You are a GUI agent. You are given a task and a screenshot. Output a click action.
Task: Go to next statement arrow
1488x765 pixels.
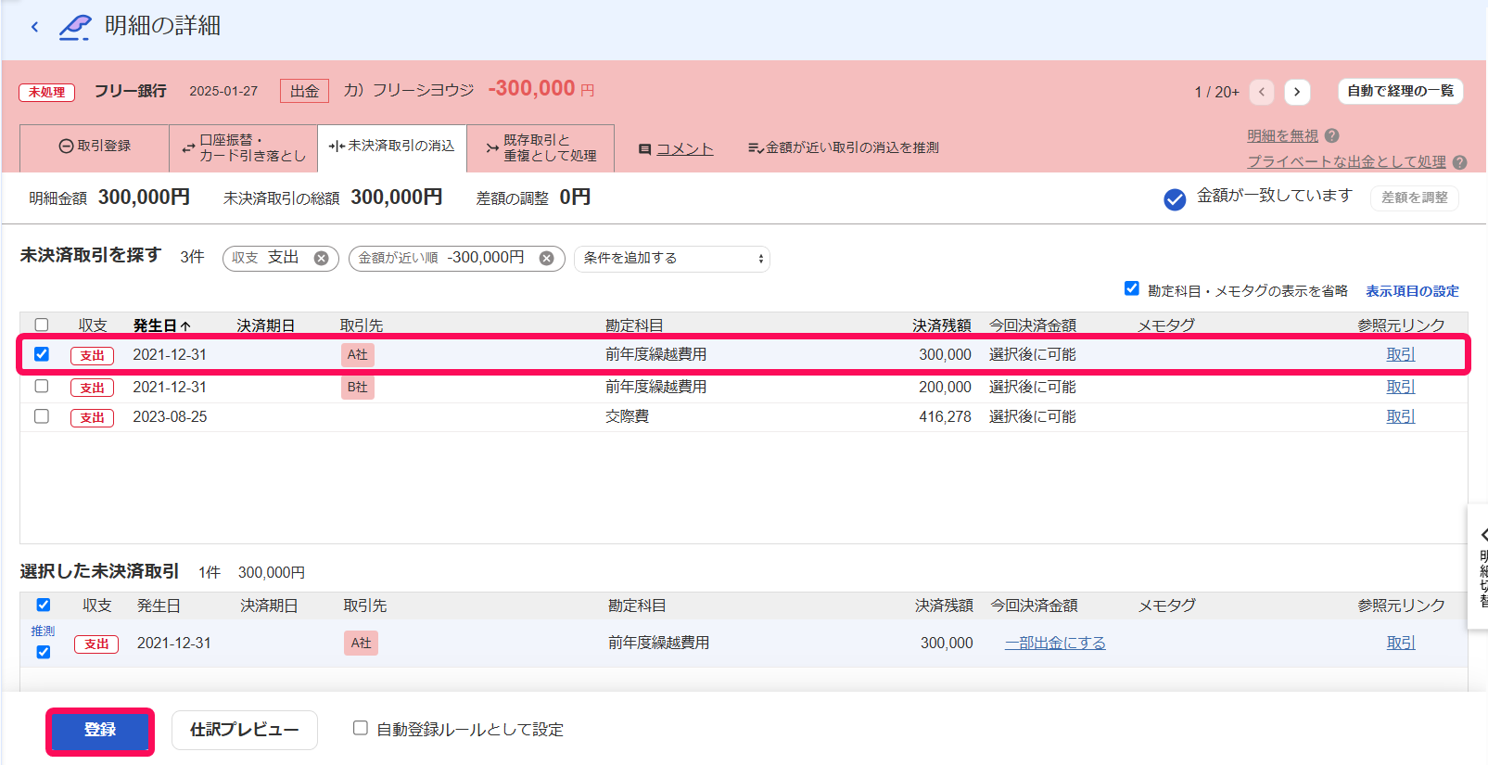[x=1297, y=92]
